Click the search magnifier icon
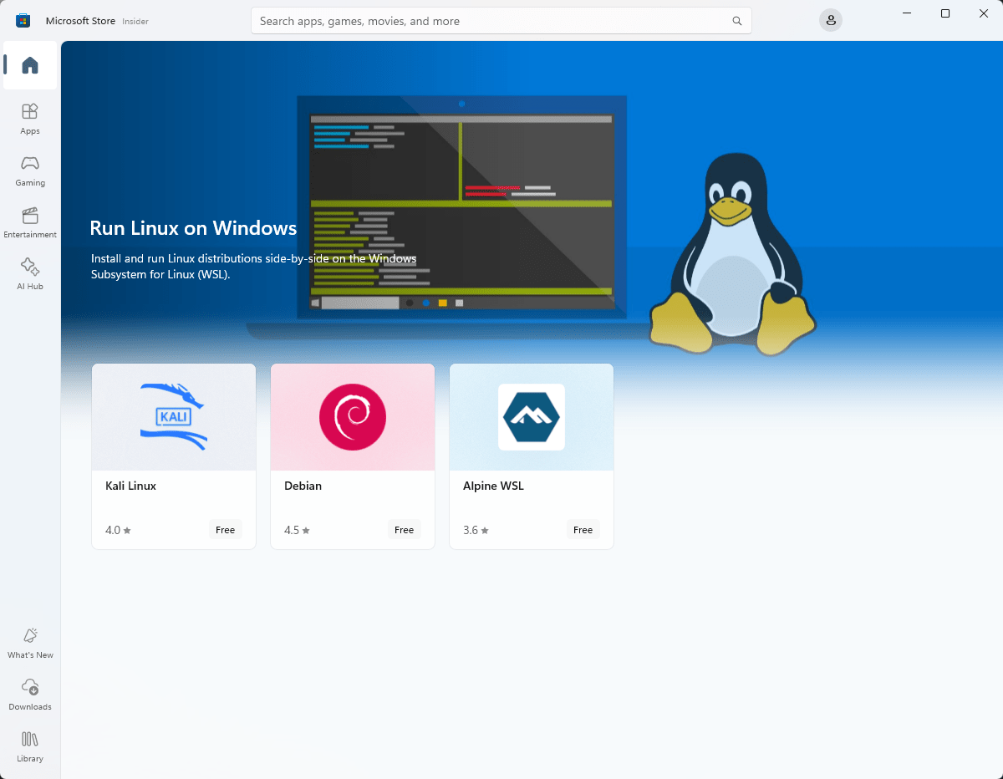 click(736, 20)
